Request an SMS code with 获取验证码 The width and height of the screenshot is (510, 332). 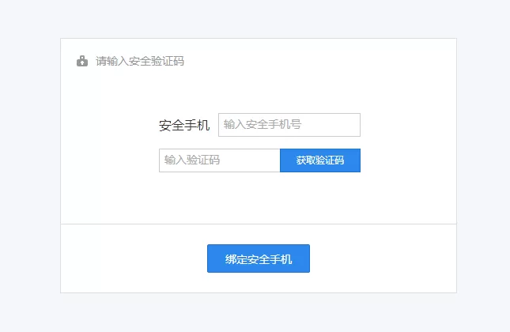(320, 160)
